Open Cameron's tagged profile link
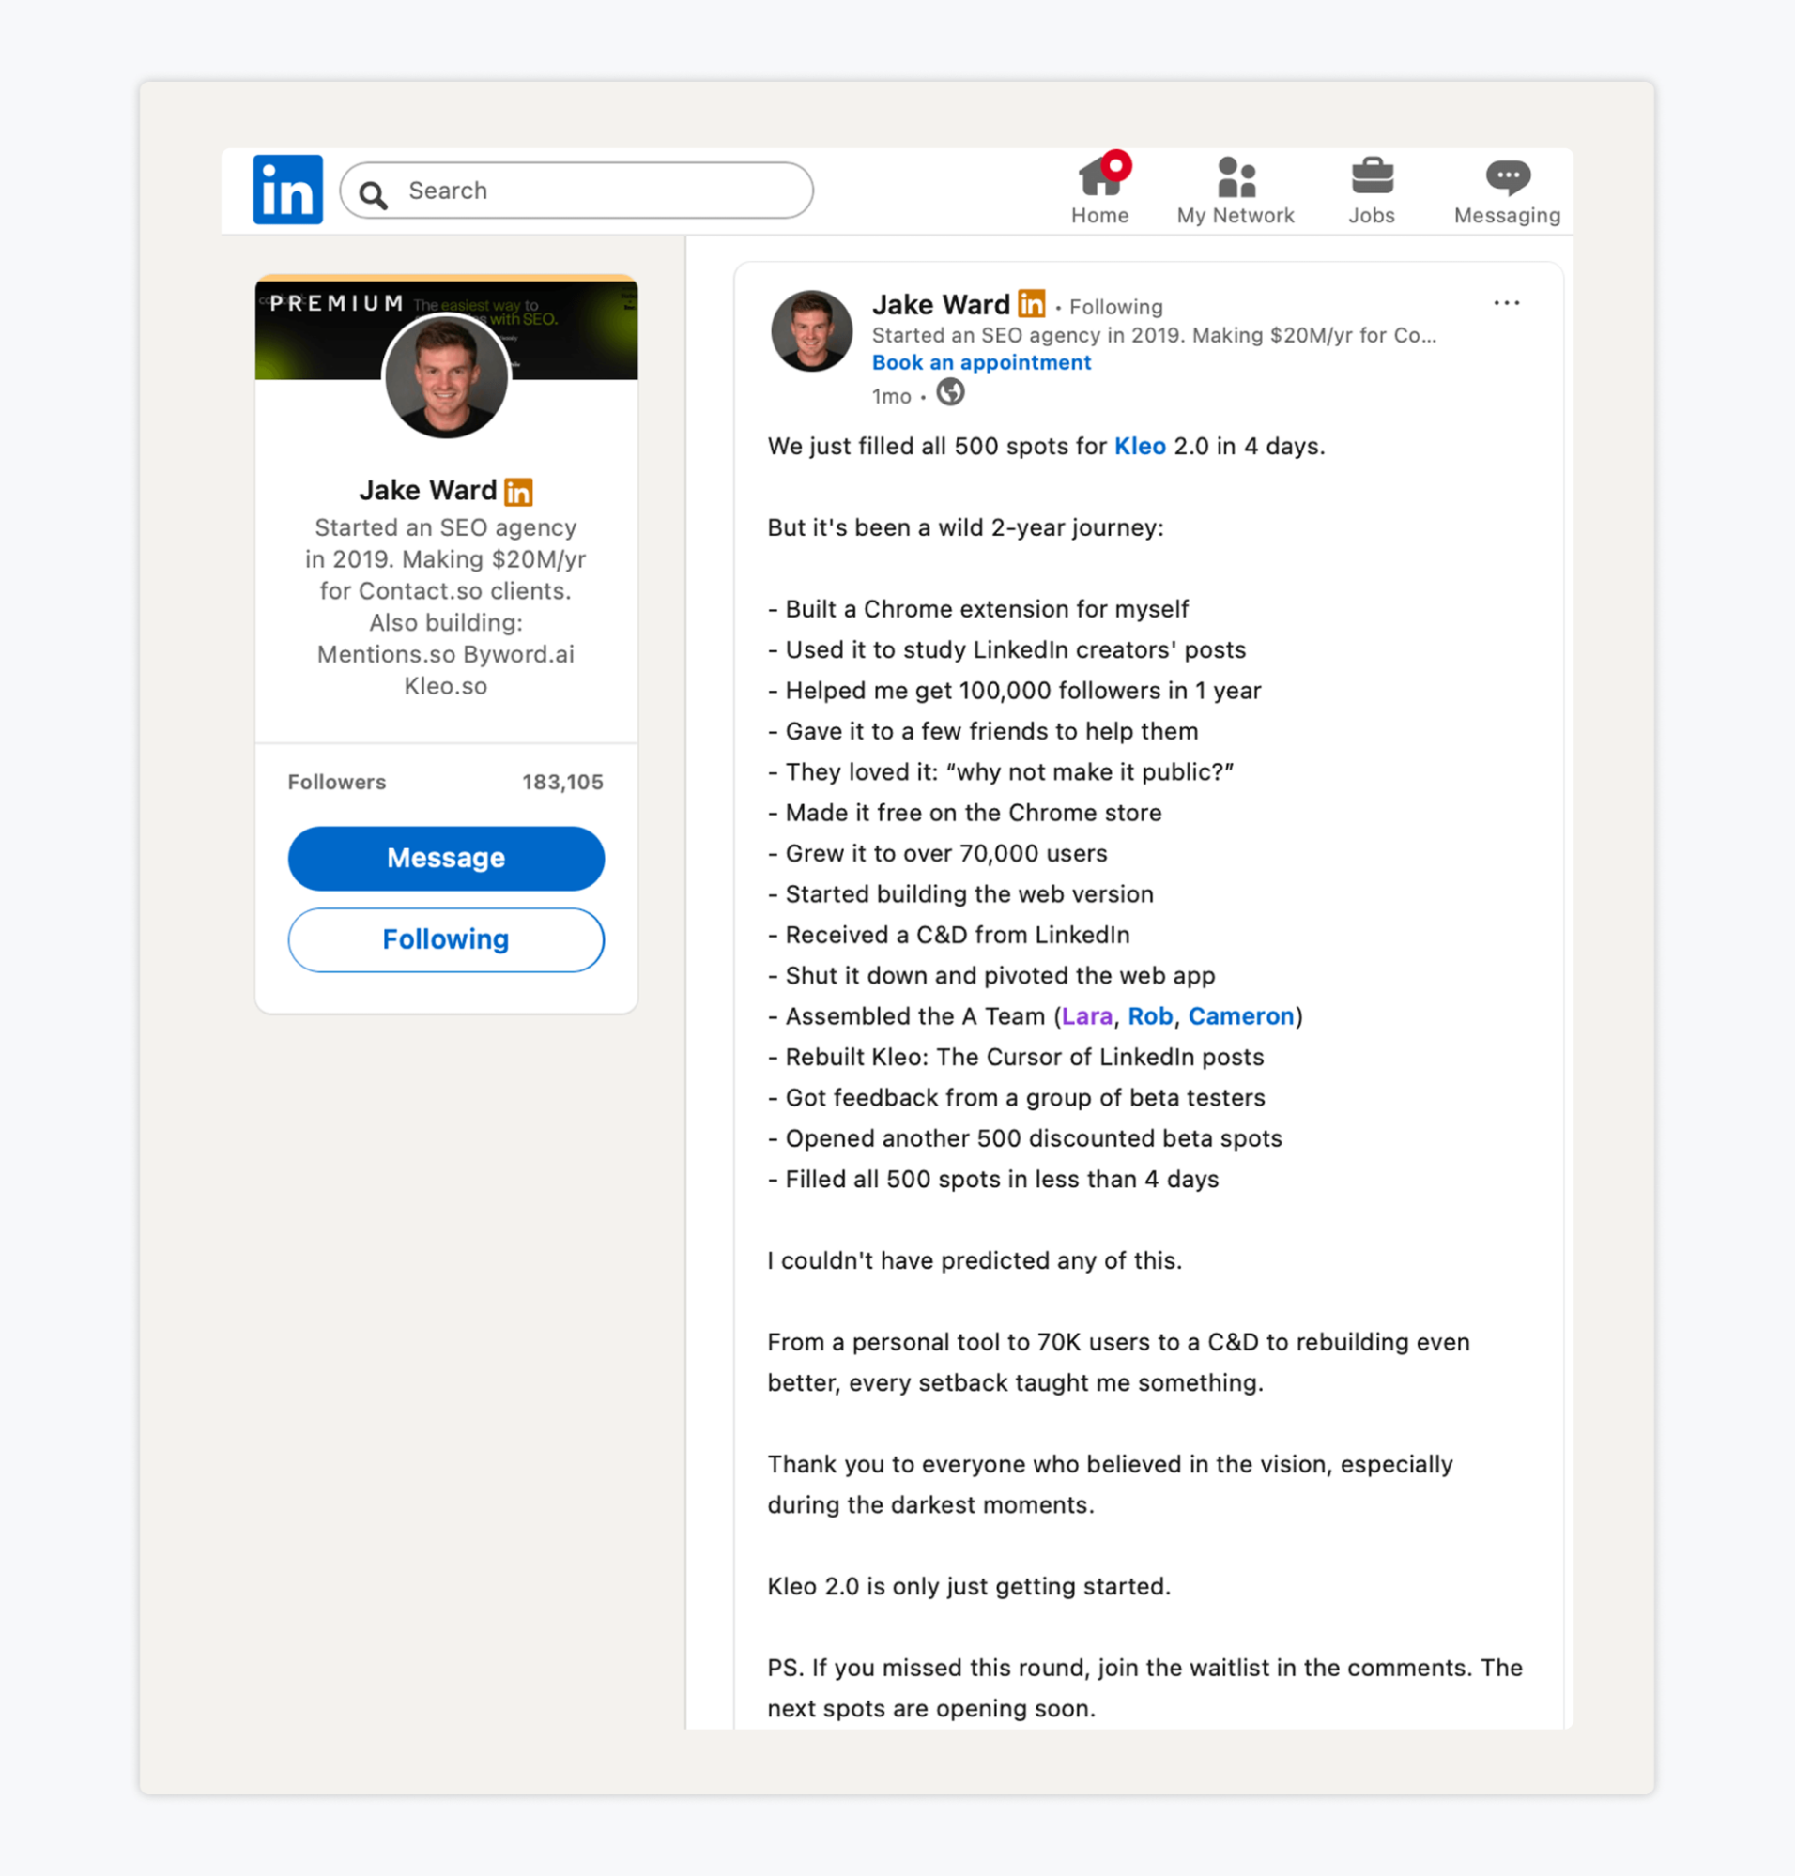This screenshot has width=1796, height=1876. pos(1241,1015)
